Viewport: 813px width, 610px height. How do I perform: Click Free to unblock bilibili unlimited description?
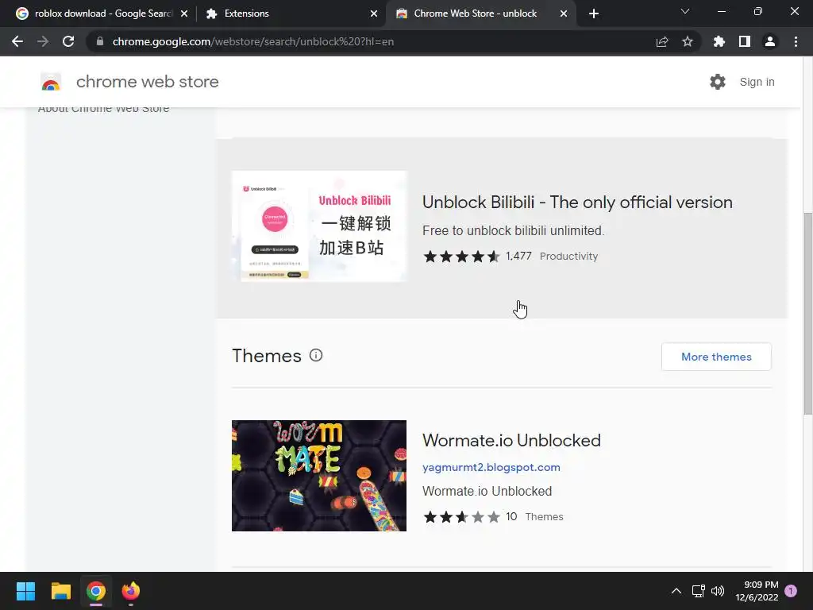point(514,231)
